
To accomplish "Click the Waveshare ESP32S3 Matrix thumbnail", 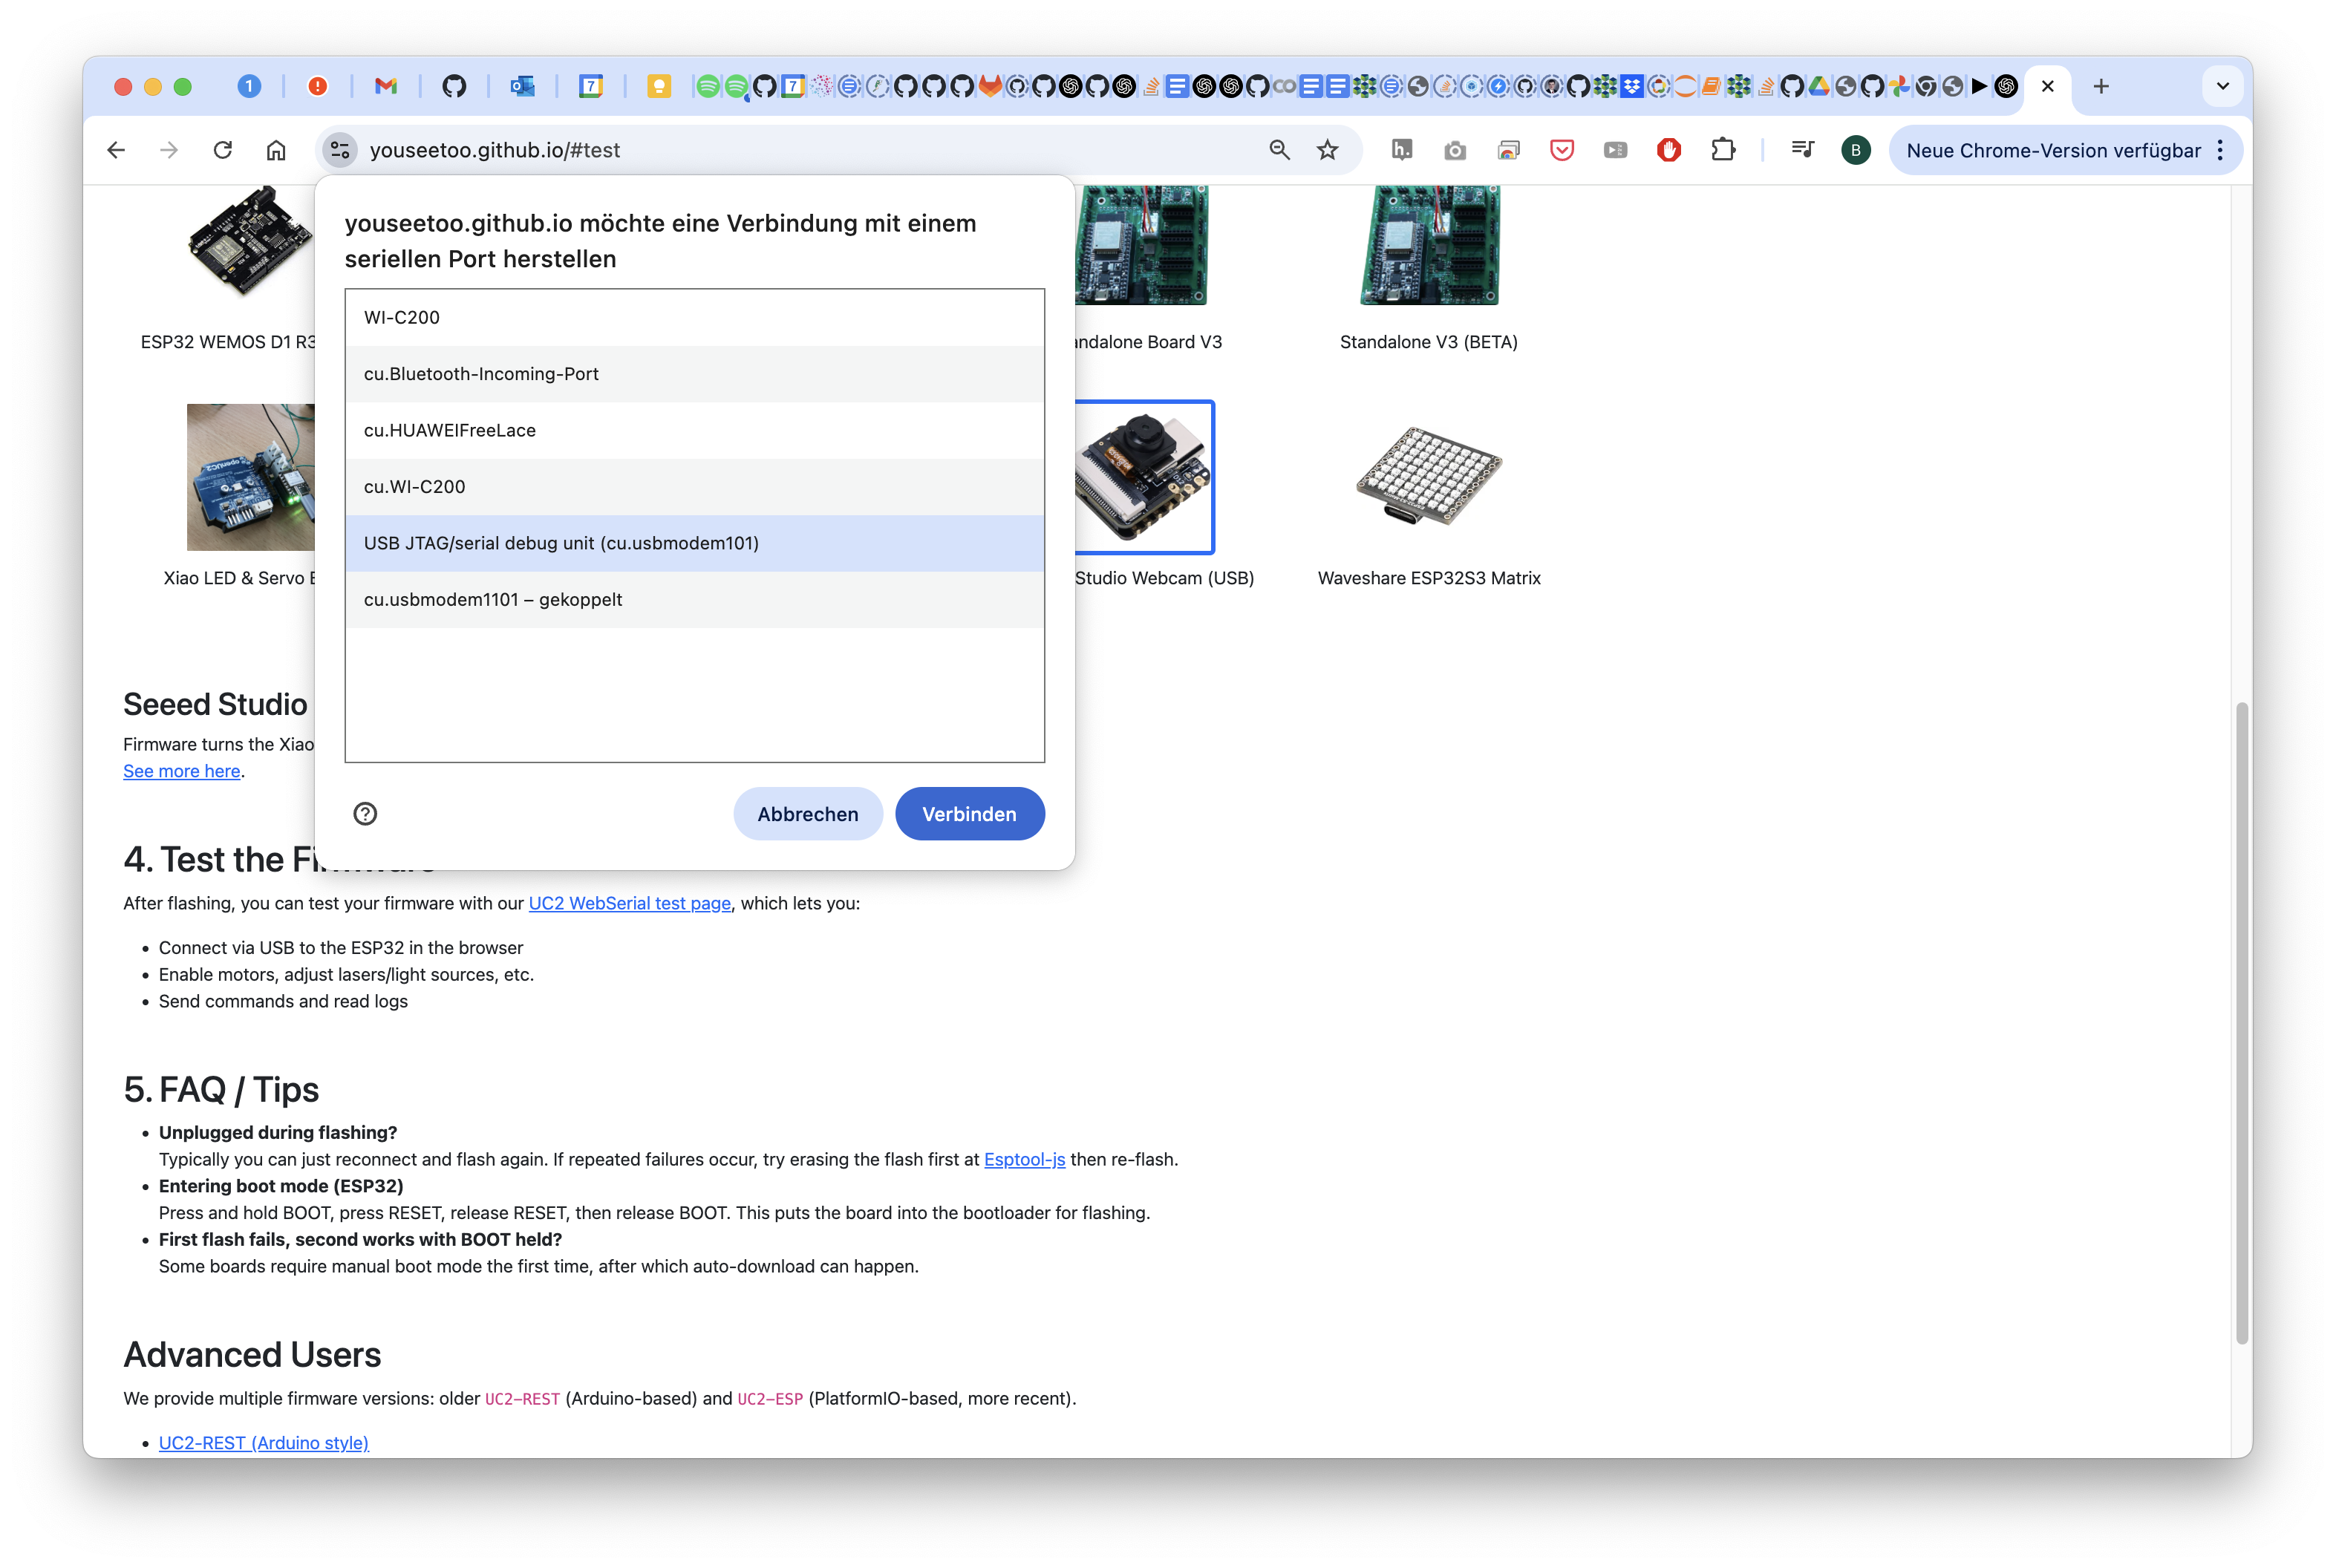I will point(1428,477).
